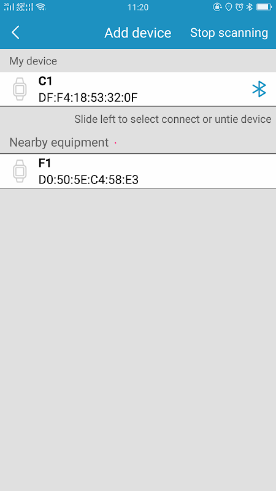The image size is (276, 491).
Task: Tap the slide left hint text
Action: [x=173, y=119]
